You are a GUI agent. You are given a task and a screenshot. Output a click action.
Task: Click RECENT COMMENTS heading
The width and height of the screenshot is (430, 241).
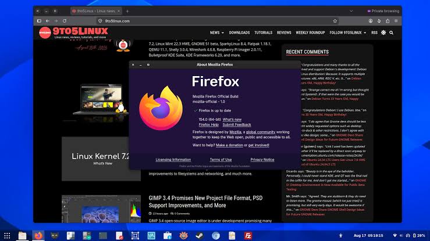click(307, 52)
